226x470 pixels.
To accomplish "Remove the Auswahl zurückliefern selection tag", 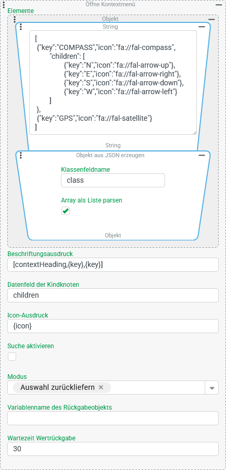I will pyautogui.click(x=101, y=388).
